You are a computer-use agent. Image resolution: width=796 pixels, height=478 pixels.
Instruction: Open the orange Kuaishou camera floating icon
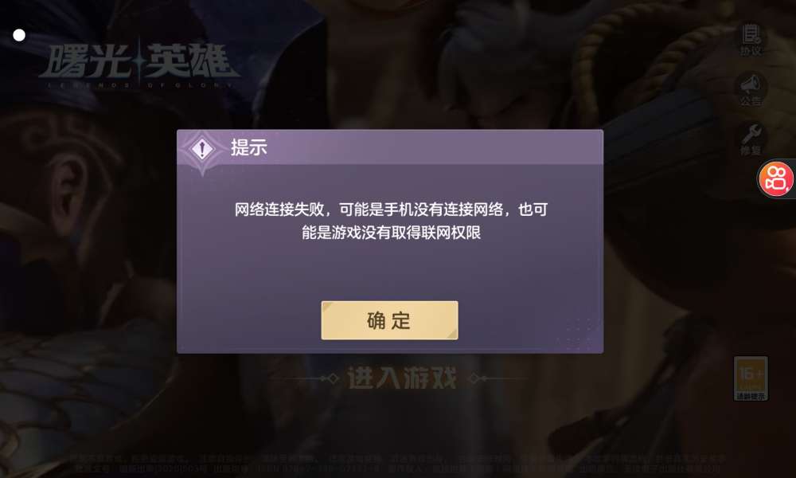pyautogui.click(x=775, y=178)
